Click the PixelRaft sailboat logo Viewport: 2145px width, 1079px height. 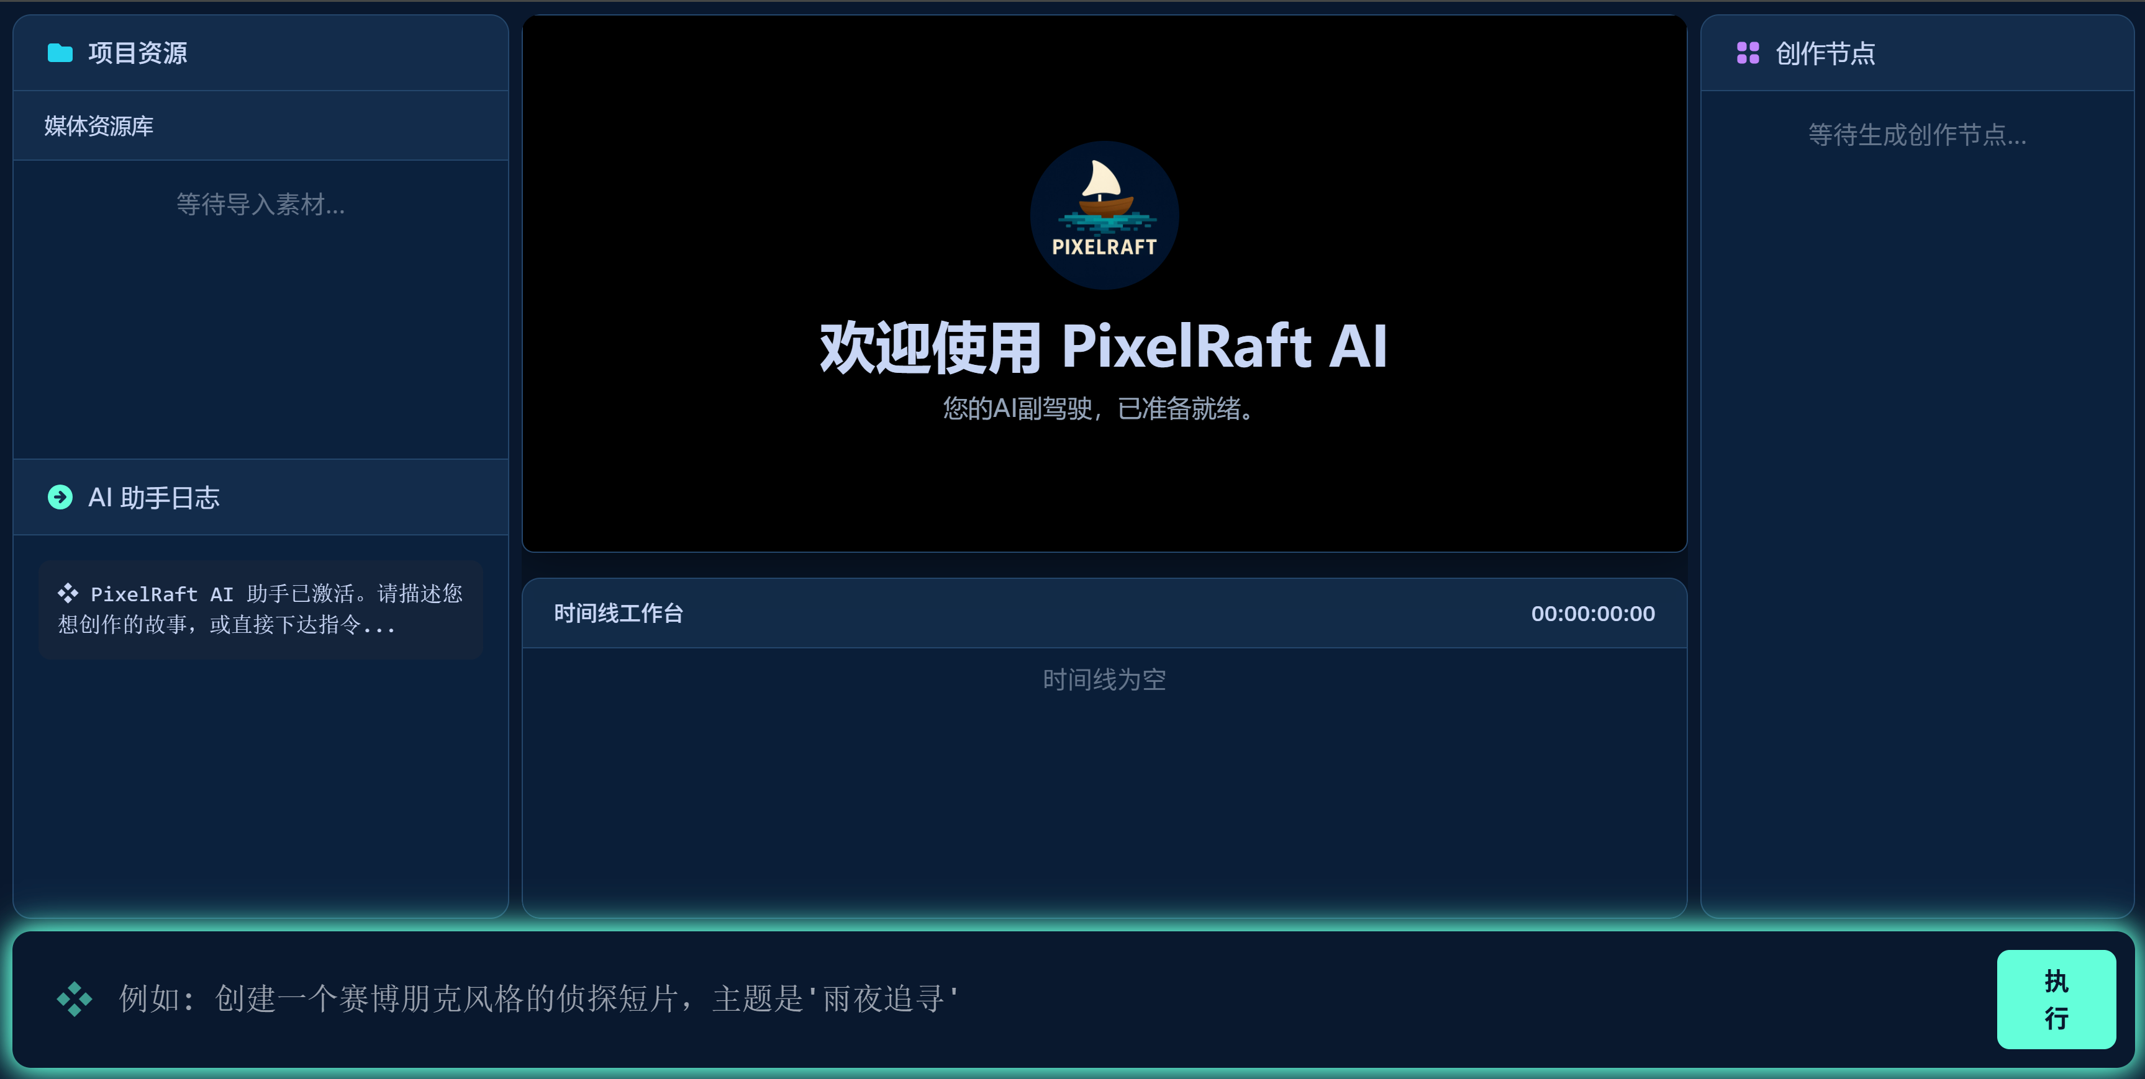1104,215
